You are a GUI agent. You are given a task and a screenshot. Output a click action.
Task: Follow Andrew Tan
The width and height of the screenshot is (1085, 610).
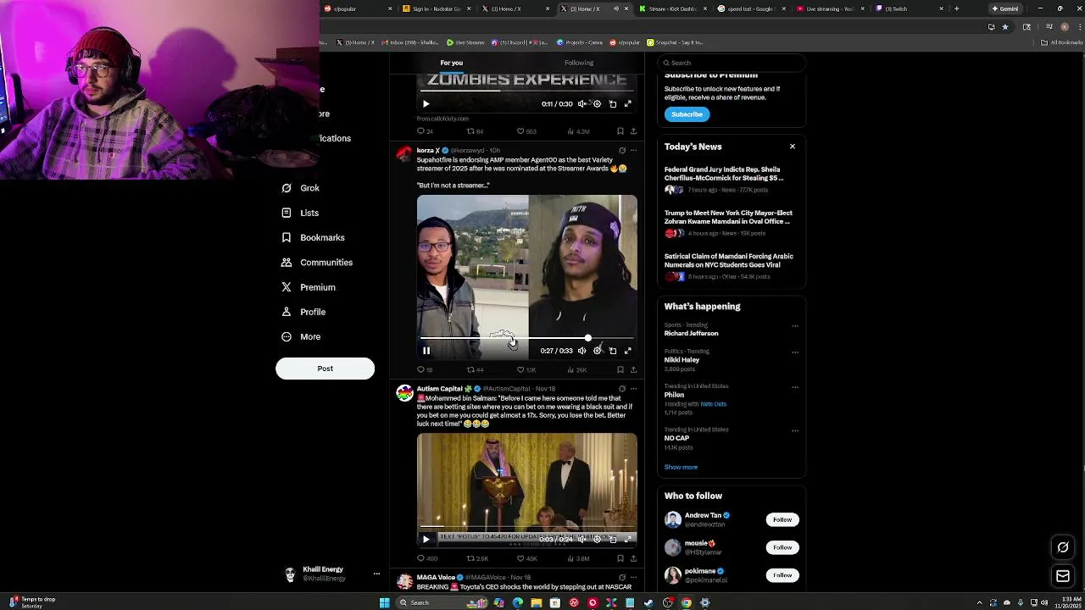pyautogui.click(x=782, y=519)
